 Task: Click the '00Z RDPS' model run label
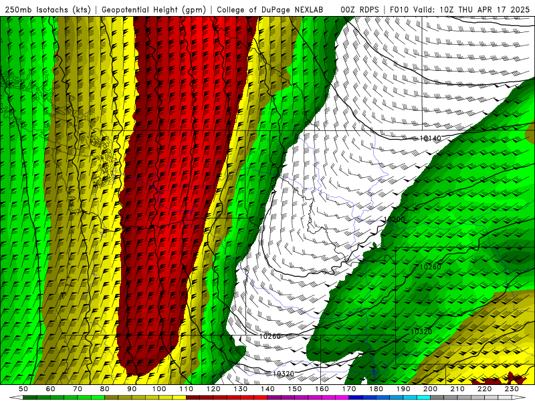point(360,9)
